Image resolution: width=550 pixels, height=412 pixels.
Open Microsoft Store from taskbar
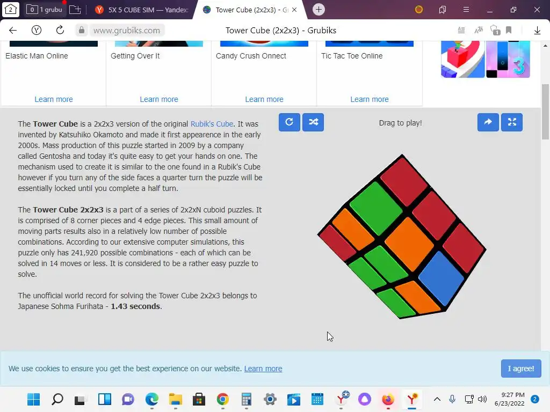point(199,399)
